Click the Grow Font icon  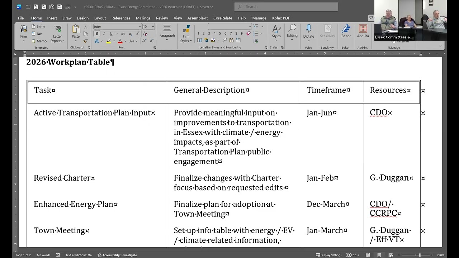[x=144, y=41]
